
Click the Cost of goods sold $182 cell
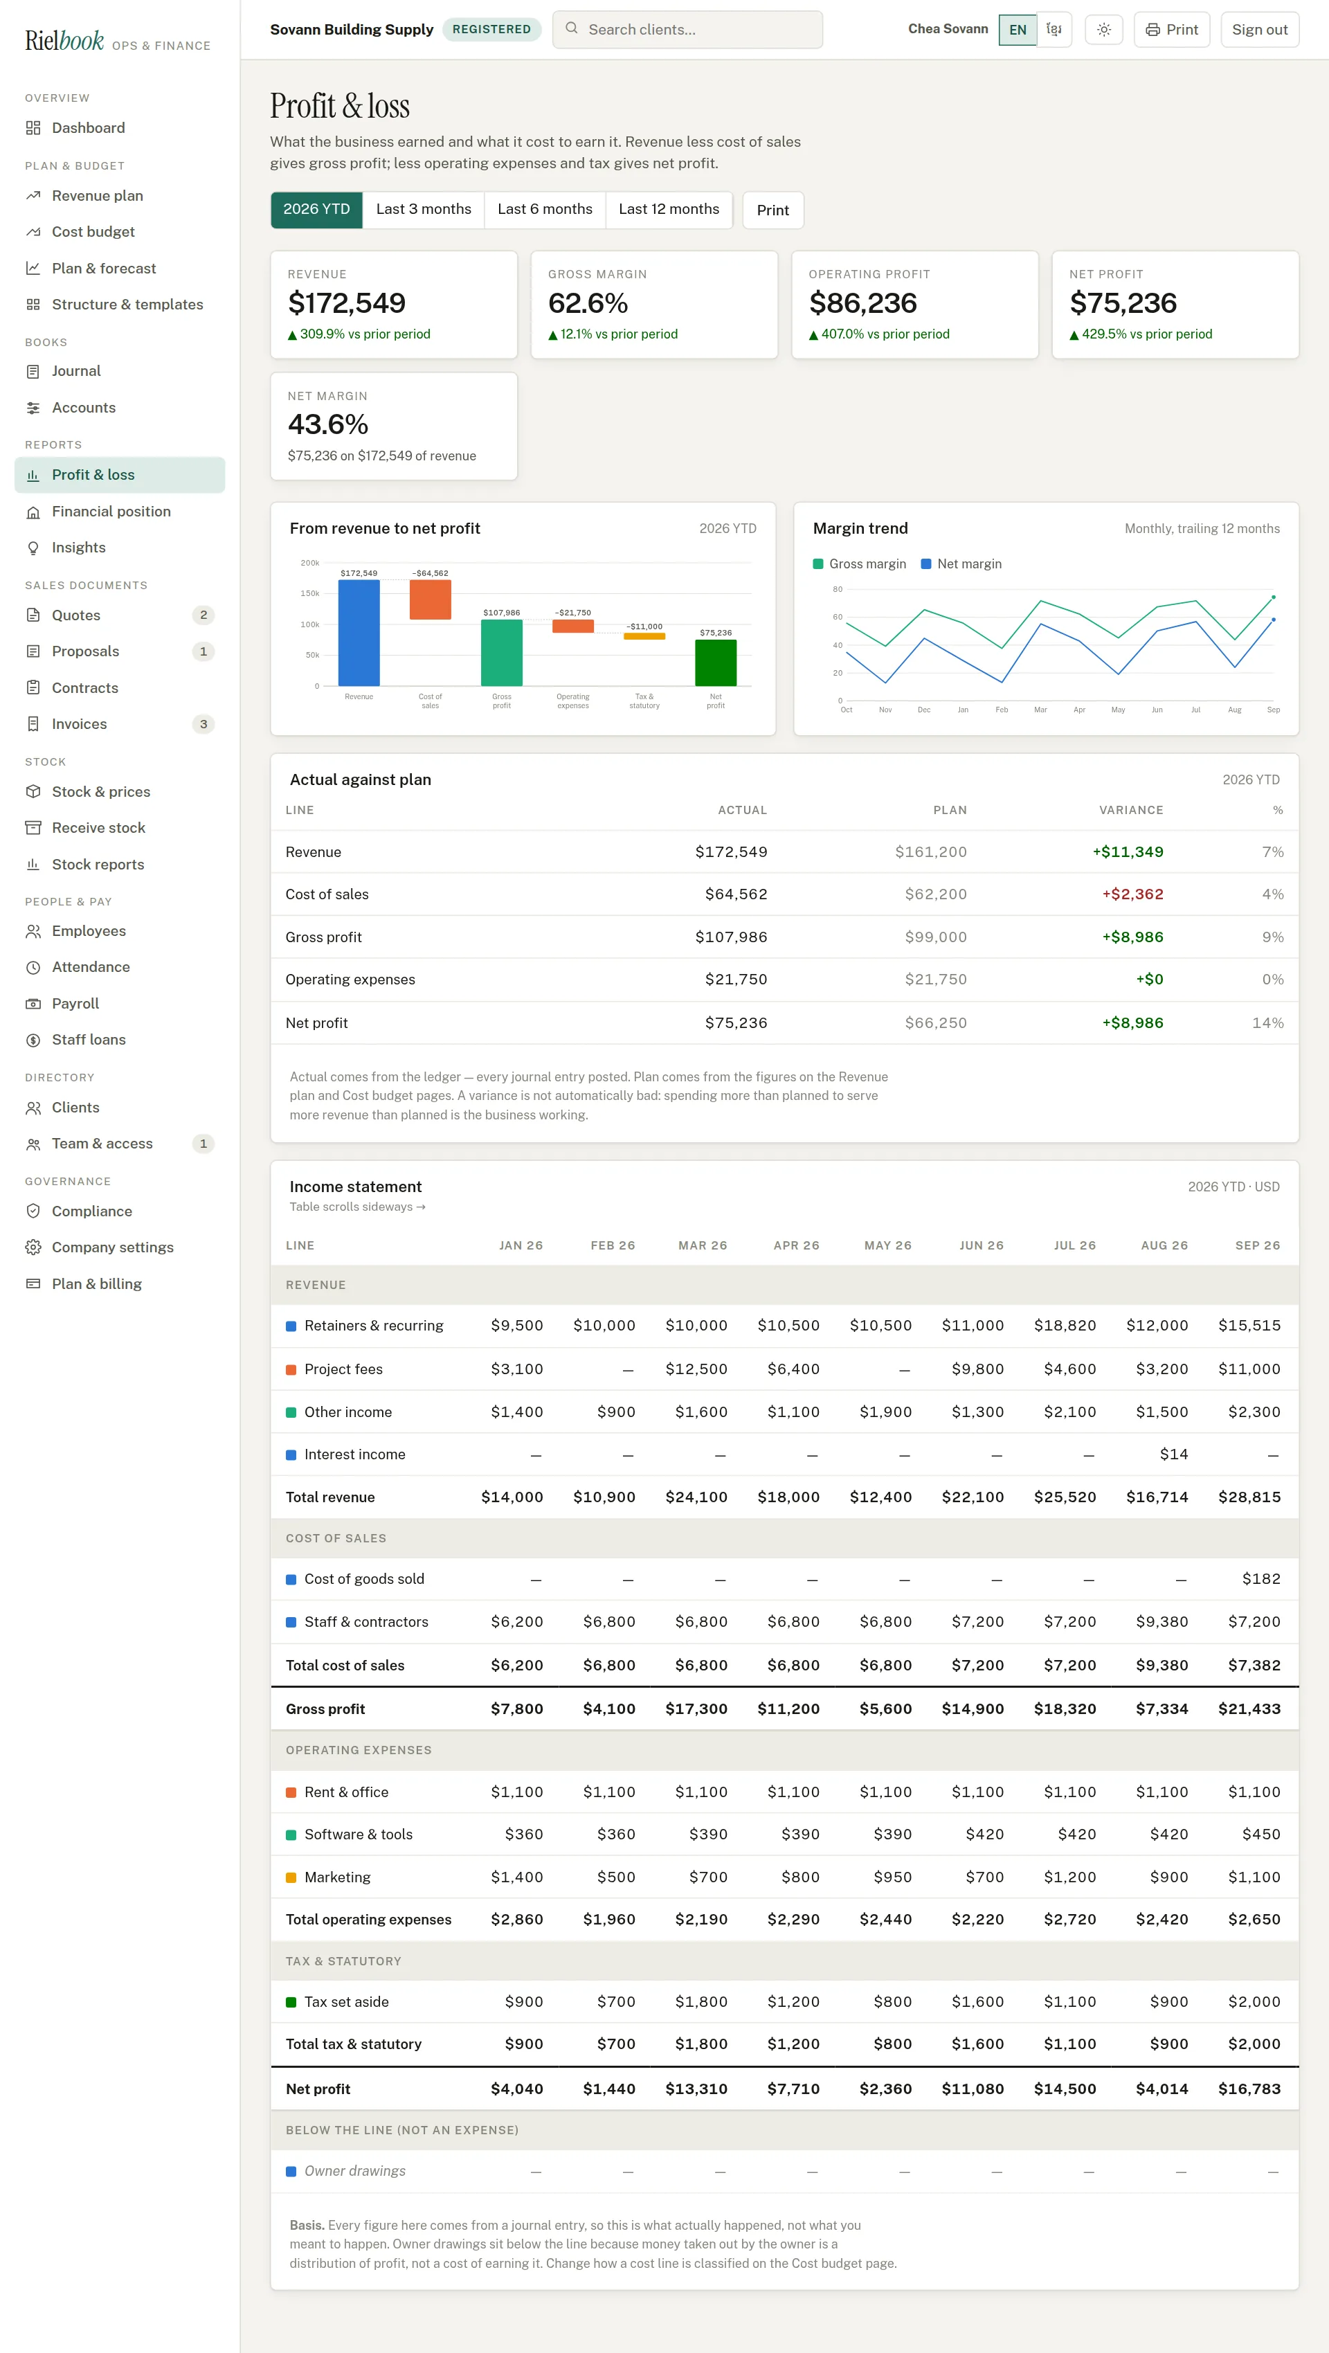(x=1261, y=1578)
